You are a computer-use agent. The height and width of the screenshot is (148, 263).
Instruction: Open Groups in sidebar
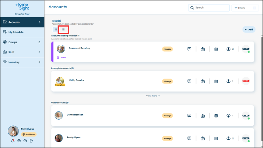[x=22, y=42]
